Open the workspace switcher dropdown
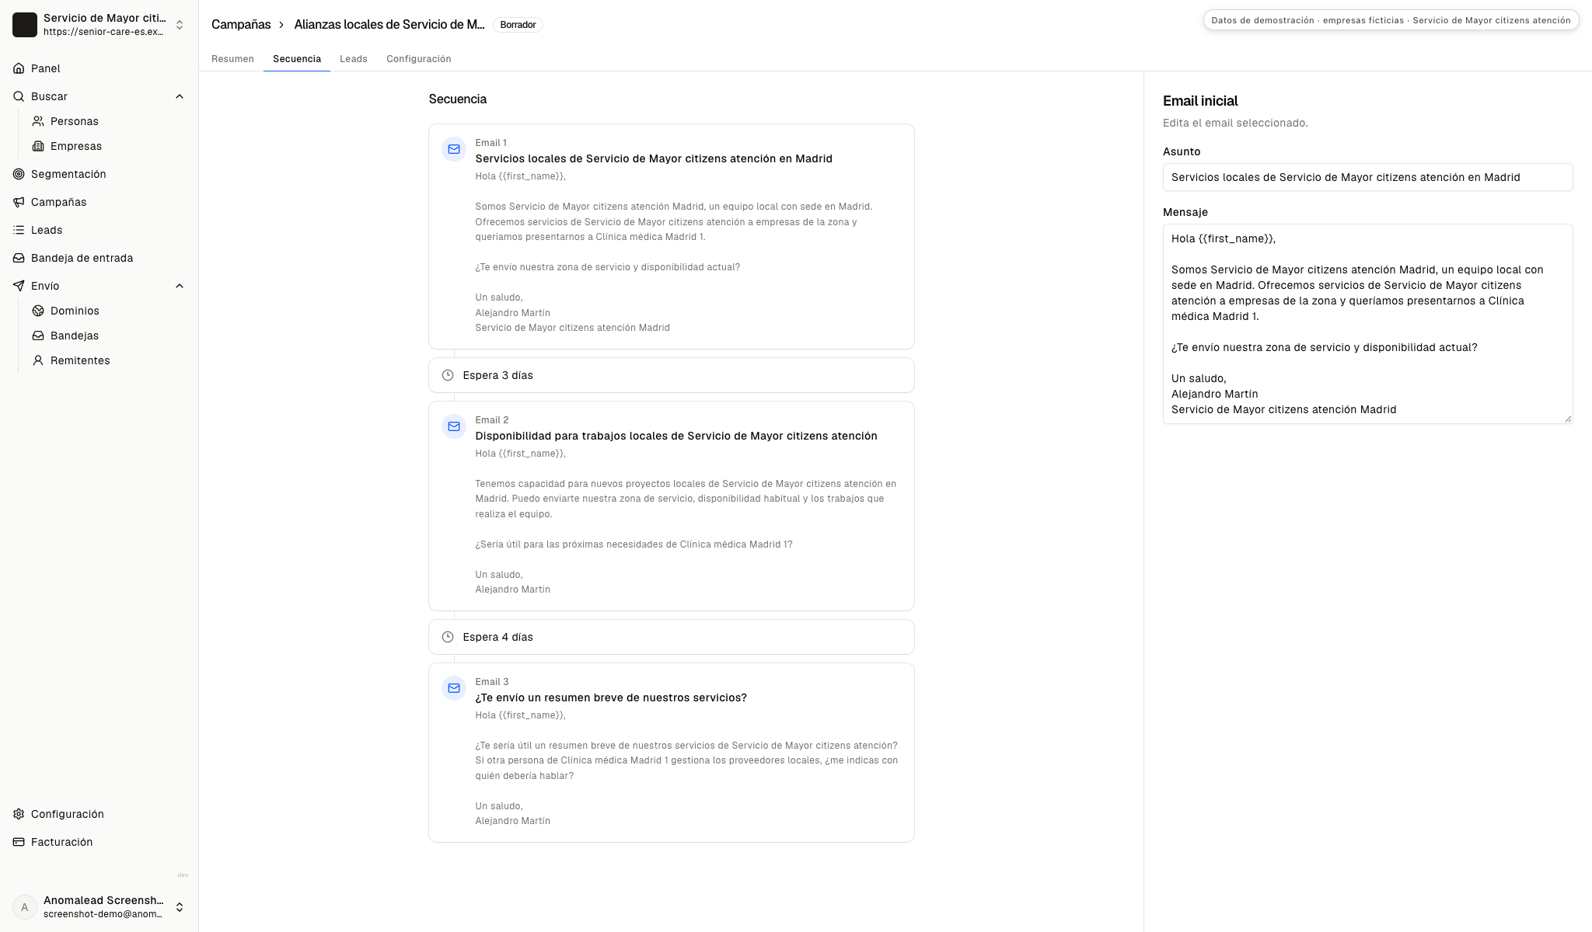Image resolution: width=1592 pixels, height=932 pixels. pyautogui.click(x=99, y=25)
